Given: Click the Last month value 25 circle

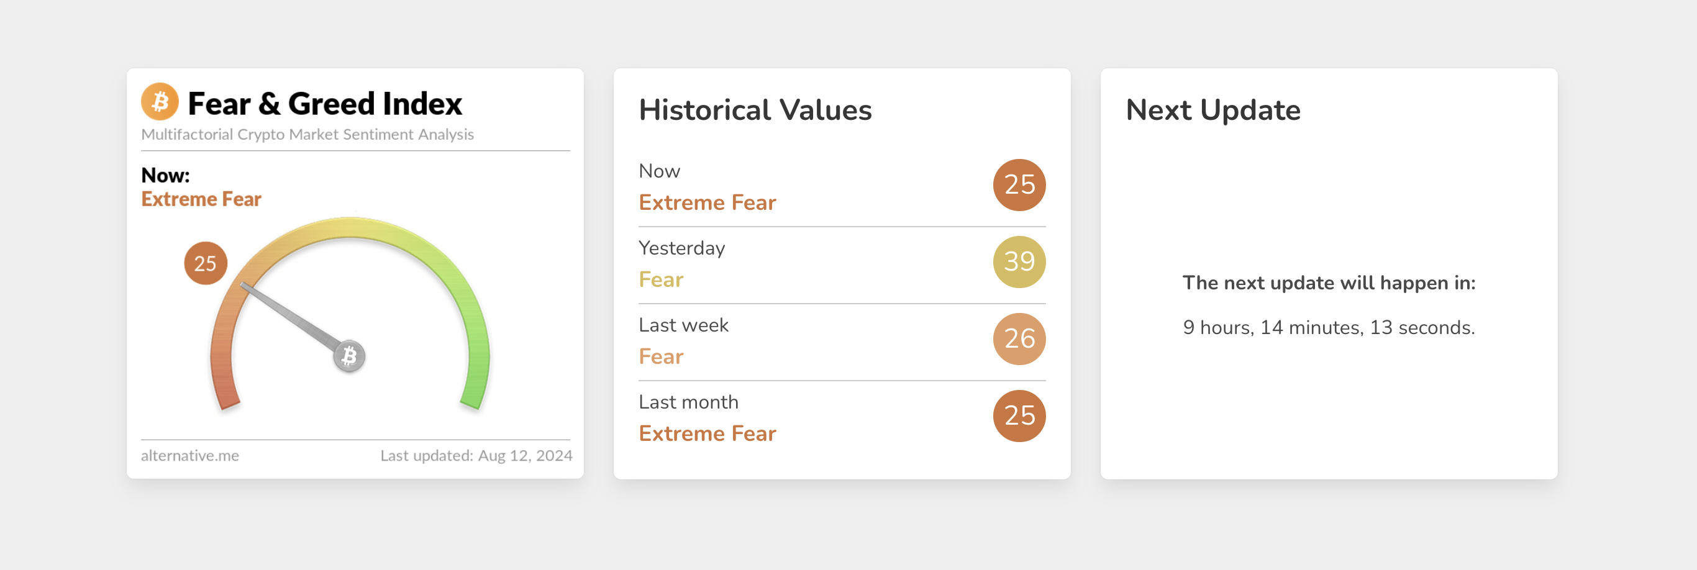Looking at the screenshot, I should pos(1019,416).
